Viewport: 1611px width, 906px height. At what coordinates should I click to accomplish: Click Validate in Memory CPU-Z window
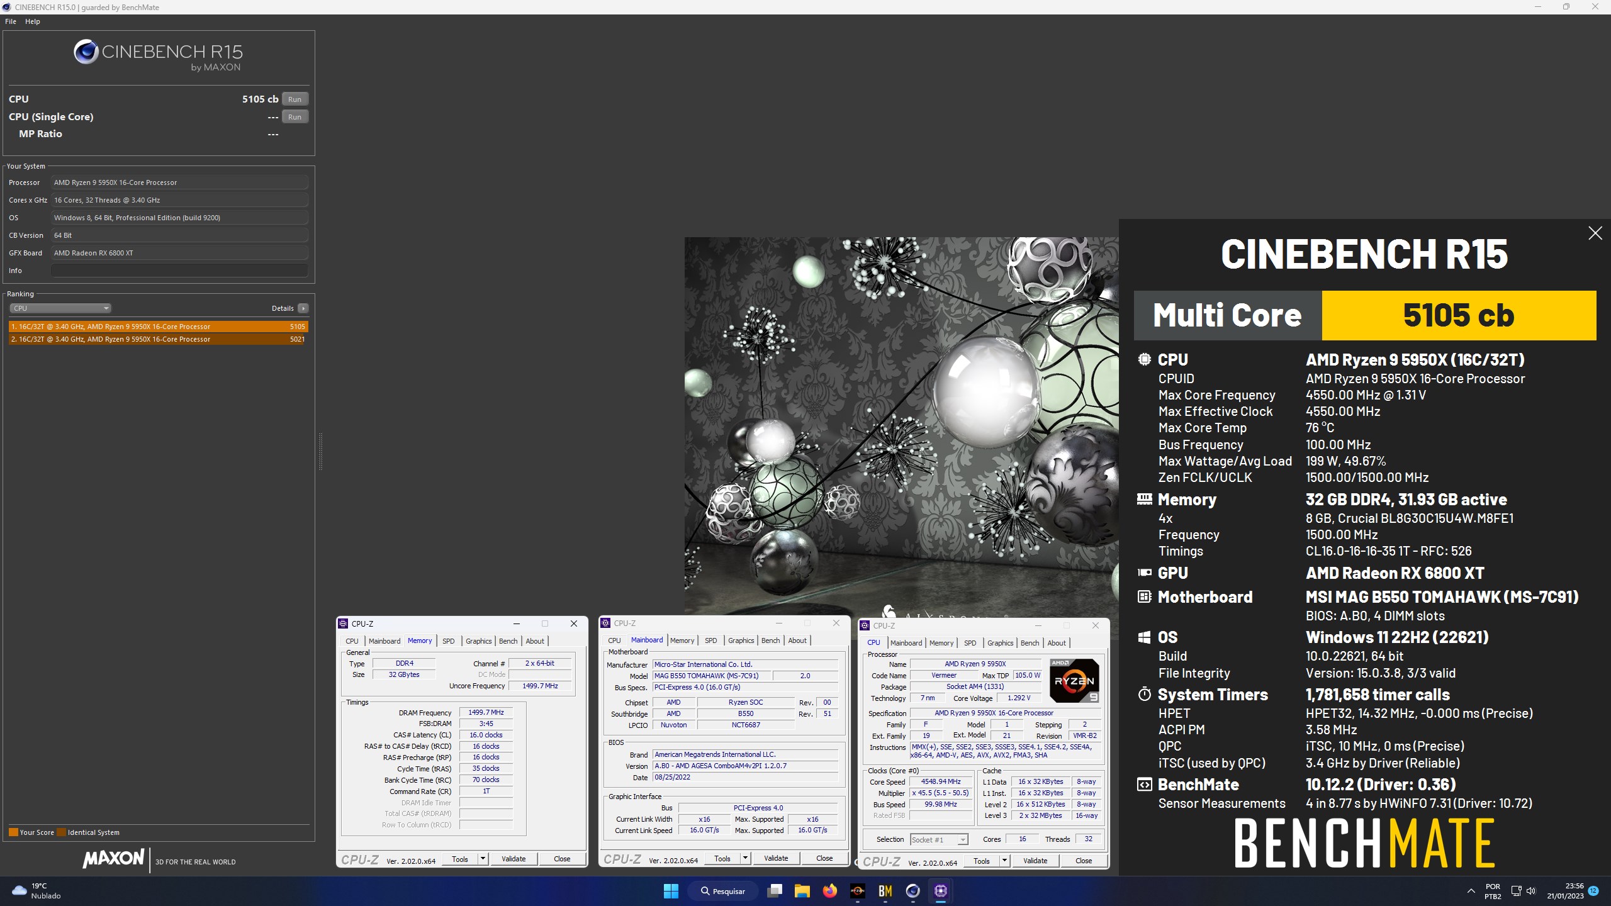514,859
